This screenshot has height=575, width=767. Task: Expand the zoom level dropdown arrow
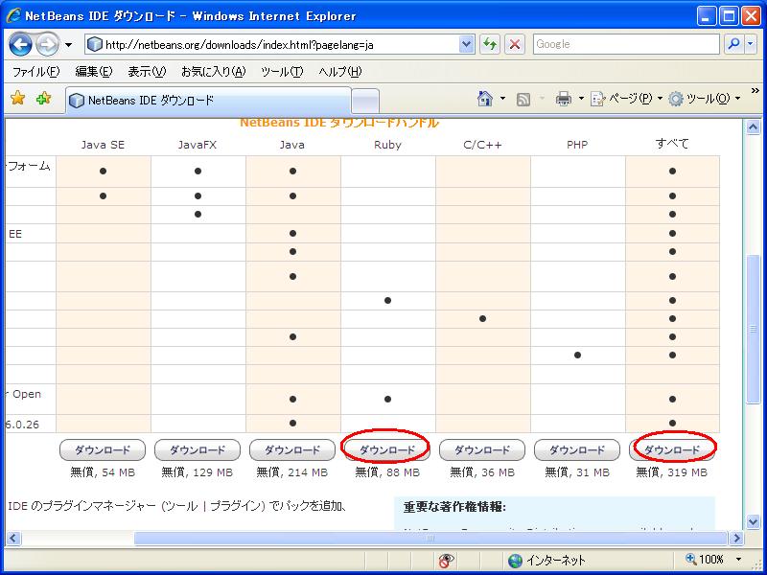click(x=738, y=560)
